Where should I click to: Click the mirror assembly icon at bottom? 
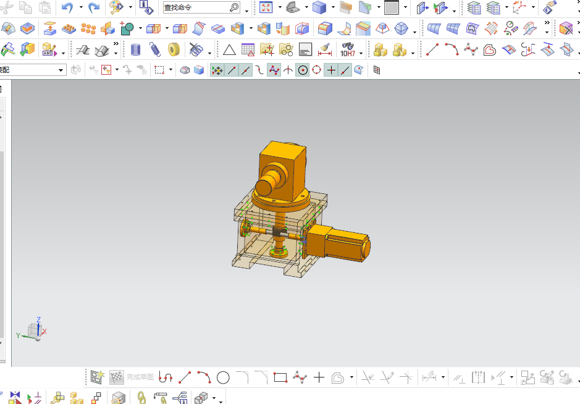(x=15, y=398)
